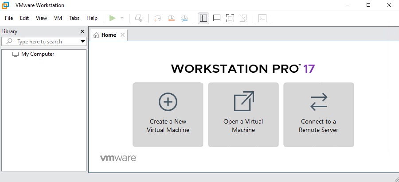Open the Snapshot Manager wrench icon

[184, 18]
